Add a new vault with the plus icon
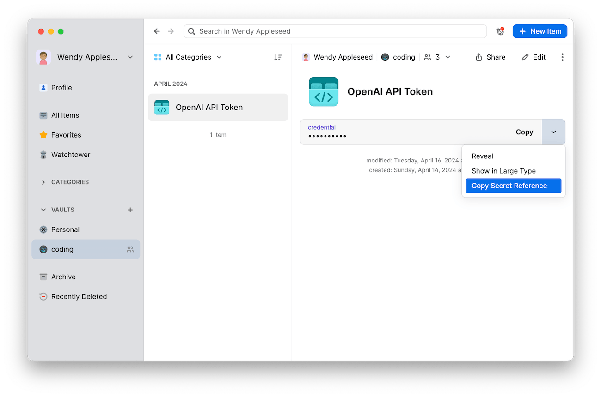 (x=130, y=210)
